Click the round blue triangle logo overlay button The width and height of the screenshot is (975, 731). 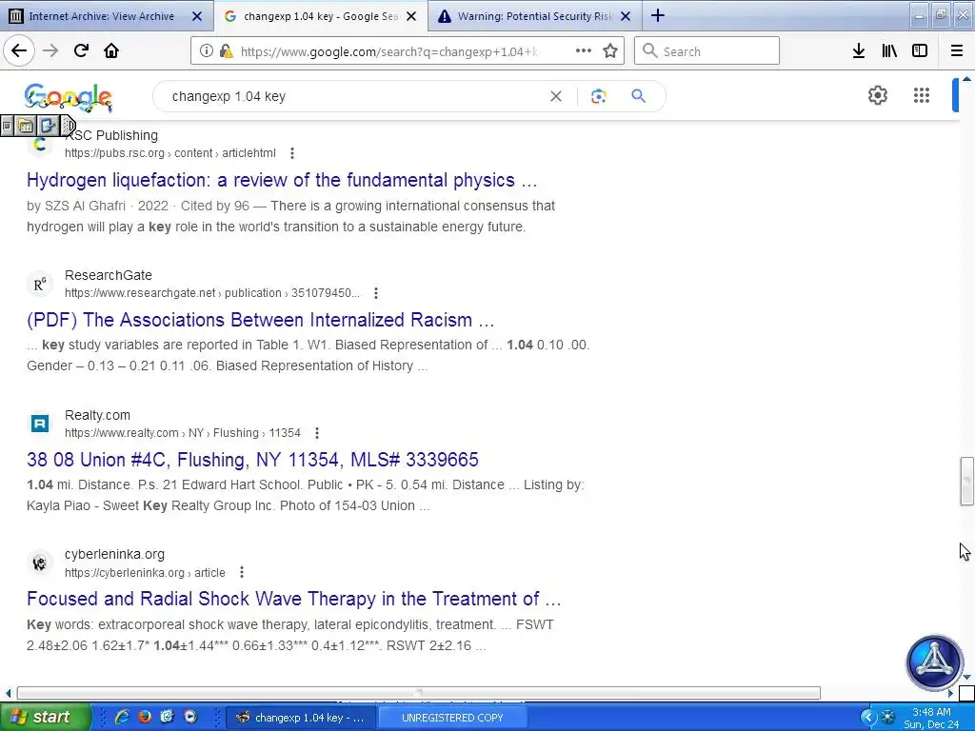click(x=934, y=662)
